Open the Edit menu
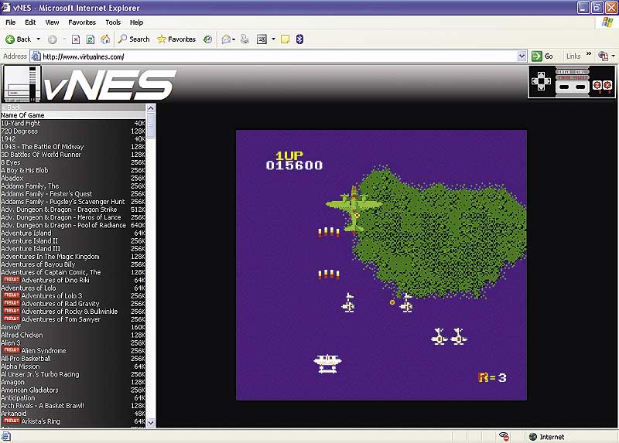Screen dimensions: 619x443 pos(30,22)
